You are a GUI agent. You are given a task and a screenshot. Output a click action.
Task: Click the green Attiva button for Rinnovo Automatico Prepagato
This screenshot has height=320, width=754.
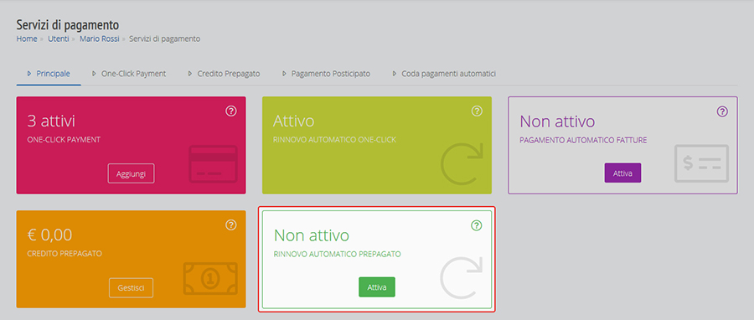point(377,286)
